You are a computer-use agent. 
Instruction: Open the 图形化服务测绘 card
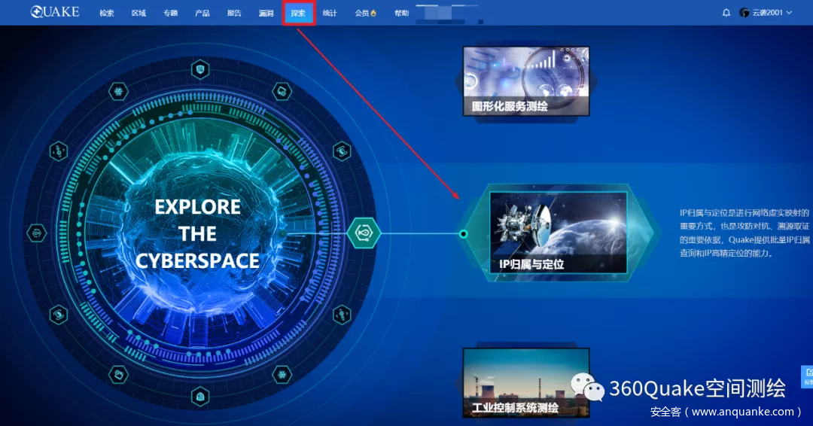pyautogui.click(x=525, y=81)
